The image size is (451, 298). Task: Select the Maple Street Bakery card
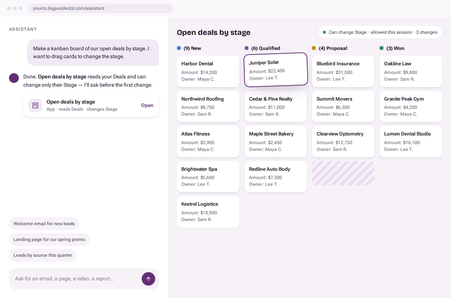pos(275,141)
